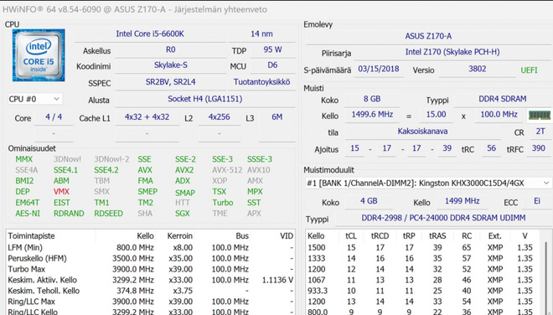Click the Intel Z170 (Skylake PCH-H) chipset
This screenshot has height=315, width=553.
tap(452, 52)
